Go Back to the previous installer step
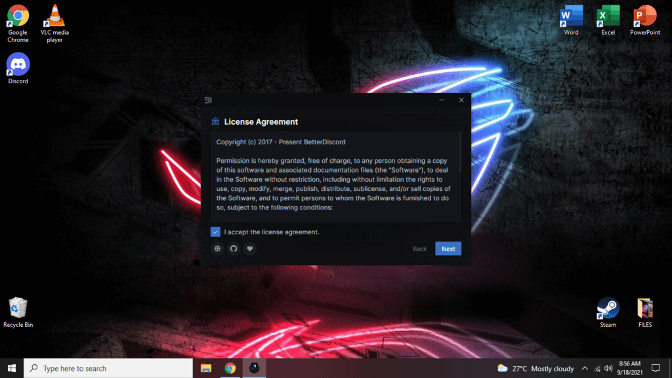Screen dimensions: 672x378 [x=419, y=249]
